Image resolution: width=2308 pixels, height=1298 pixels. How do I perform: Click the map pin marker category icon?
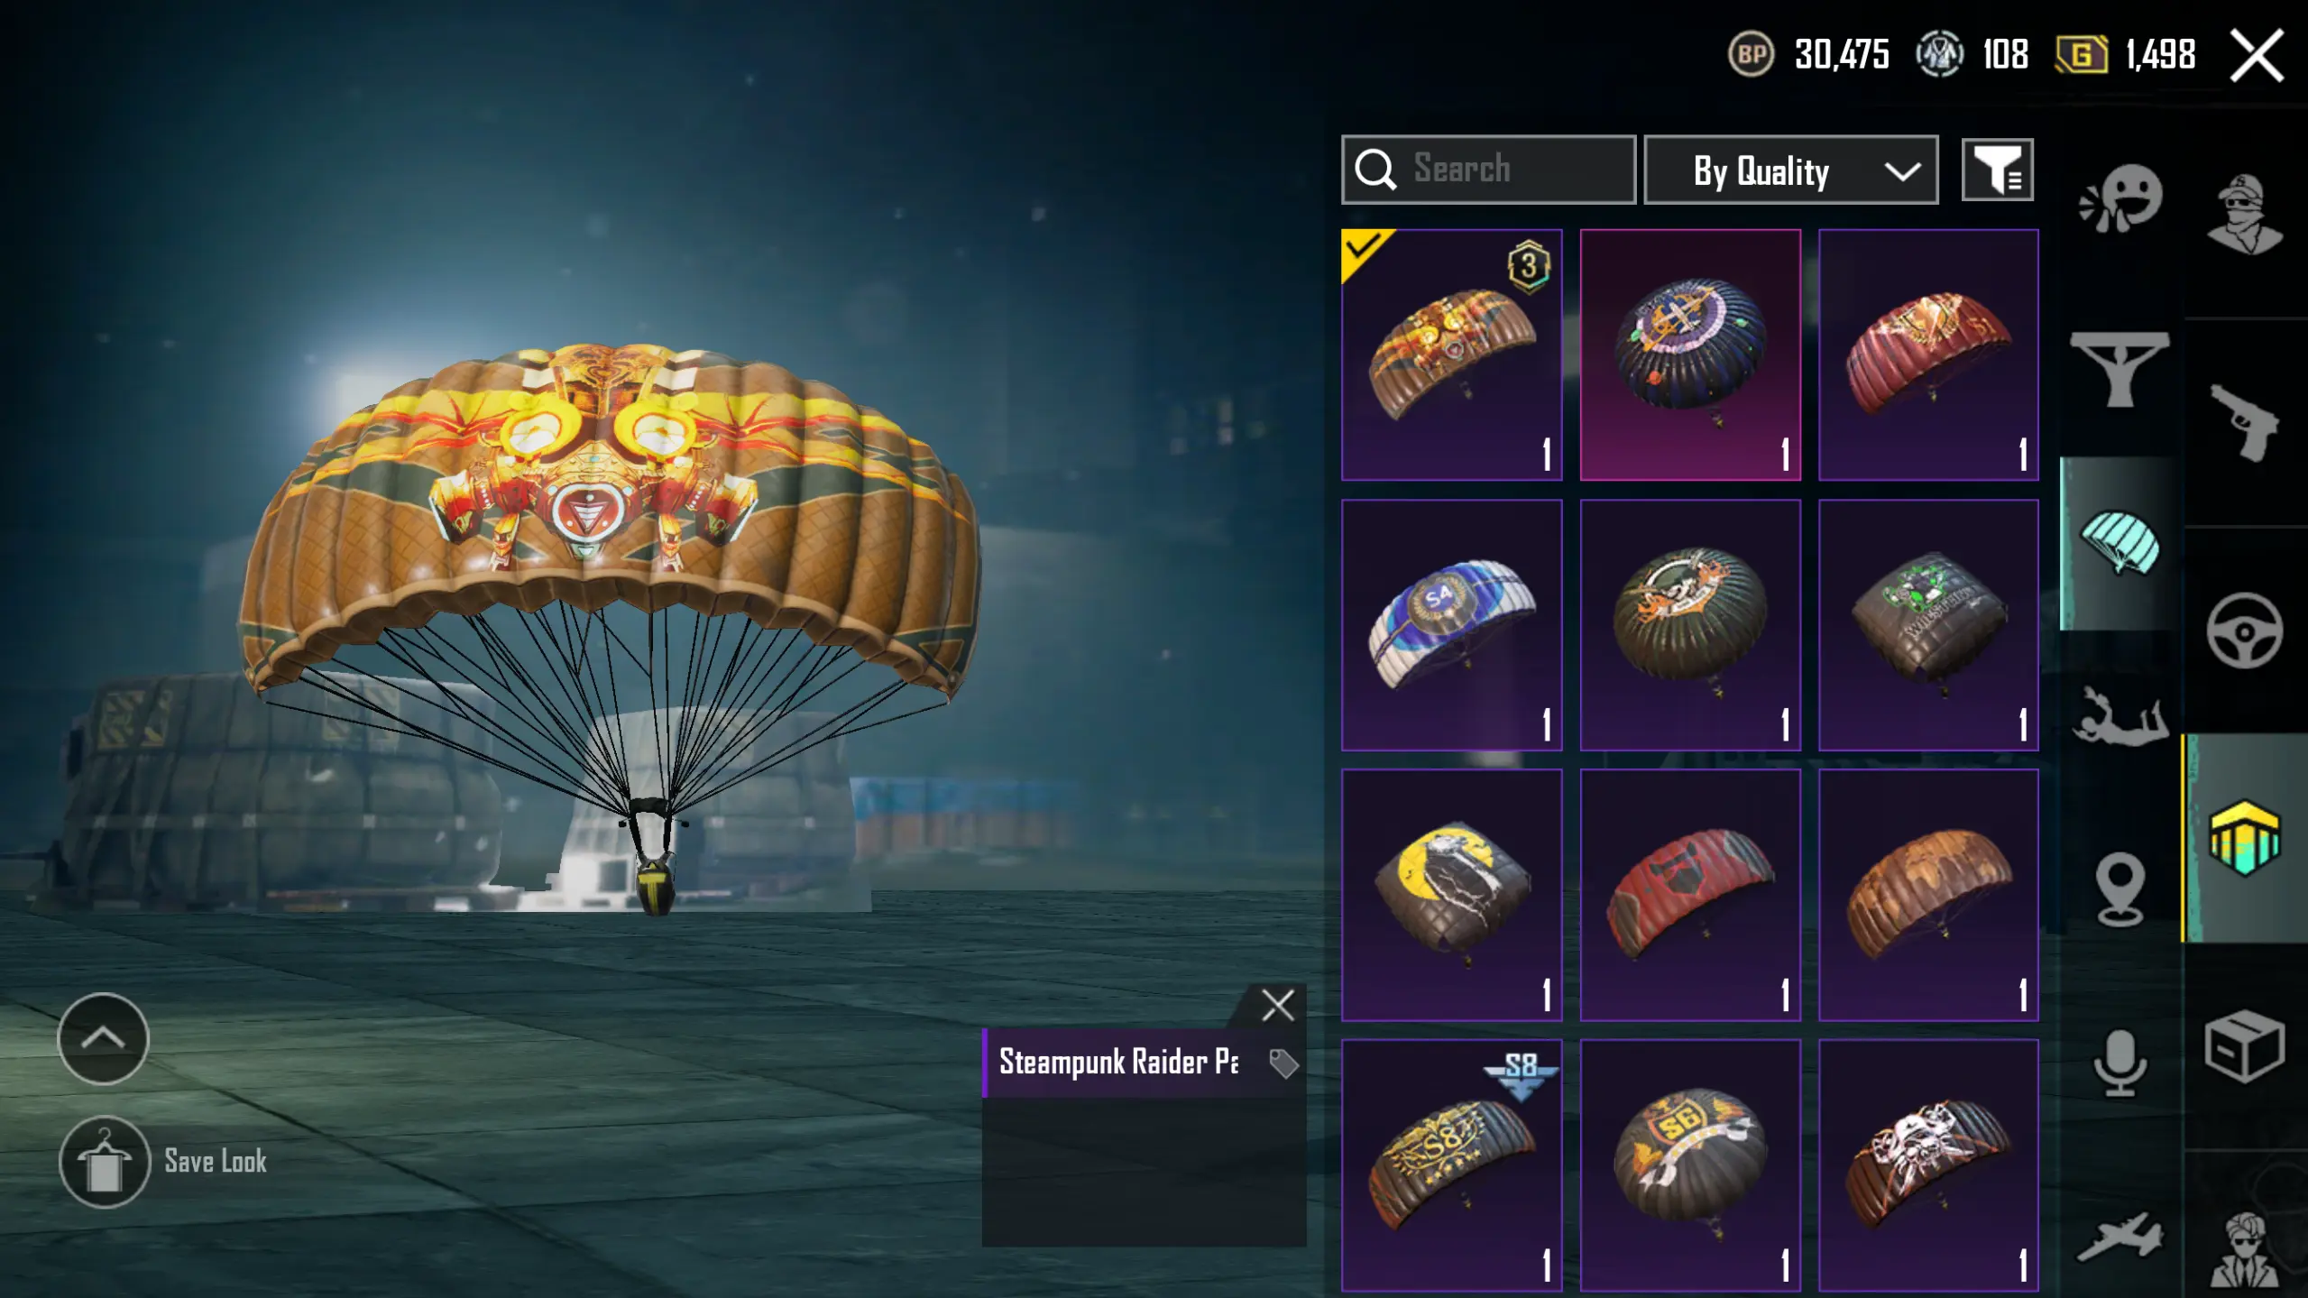pyautogui.click(x=2119, y=889)
